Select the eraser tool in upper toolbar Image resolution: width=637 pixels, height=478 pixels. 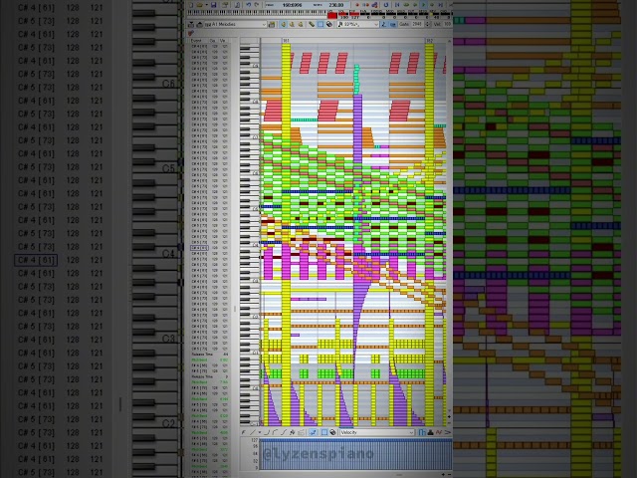click(329, 24)
